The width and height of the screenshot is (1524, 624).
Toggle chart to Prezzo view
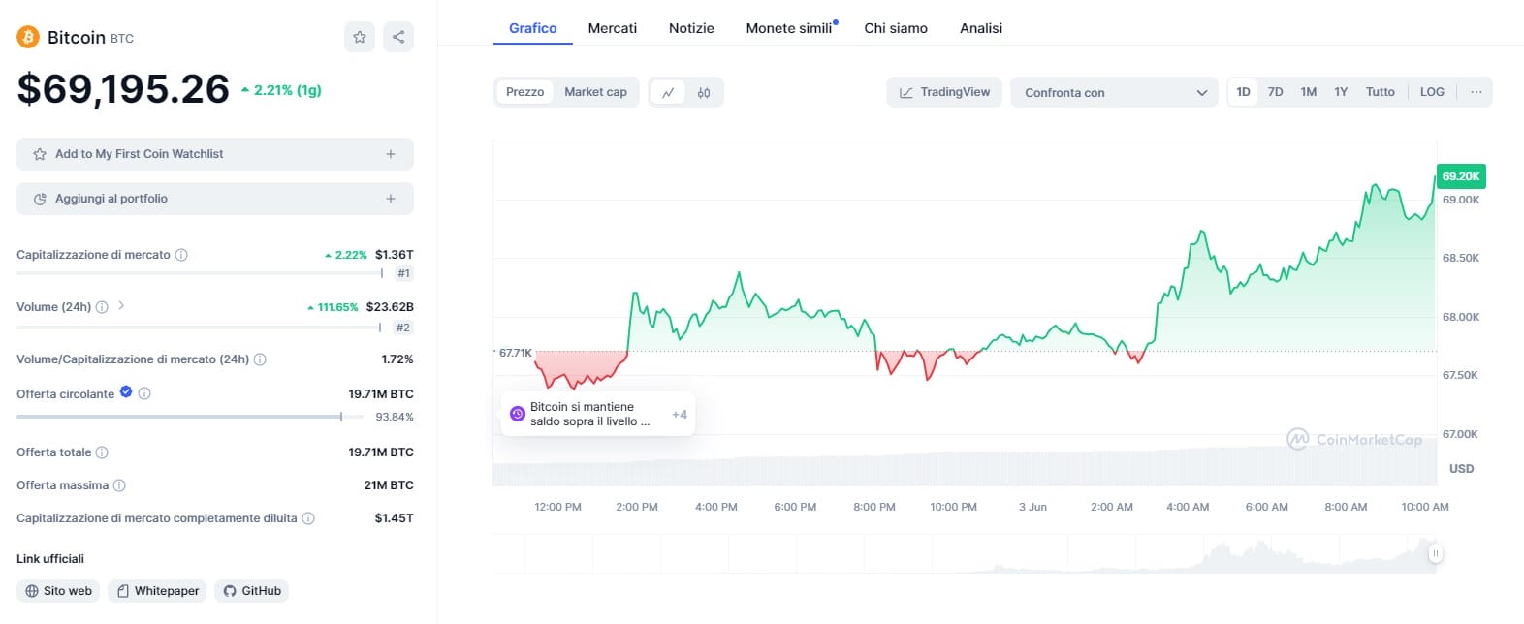click(x=524, y=92)
